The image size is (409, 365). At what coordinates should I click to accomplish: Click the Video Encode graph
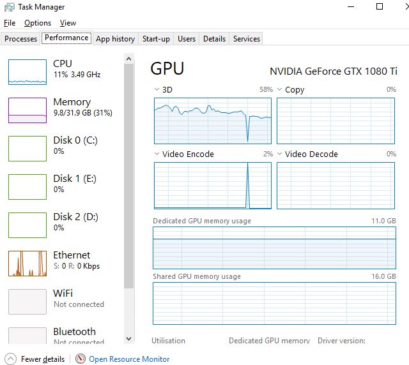(213, 186)
